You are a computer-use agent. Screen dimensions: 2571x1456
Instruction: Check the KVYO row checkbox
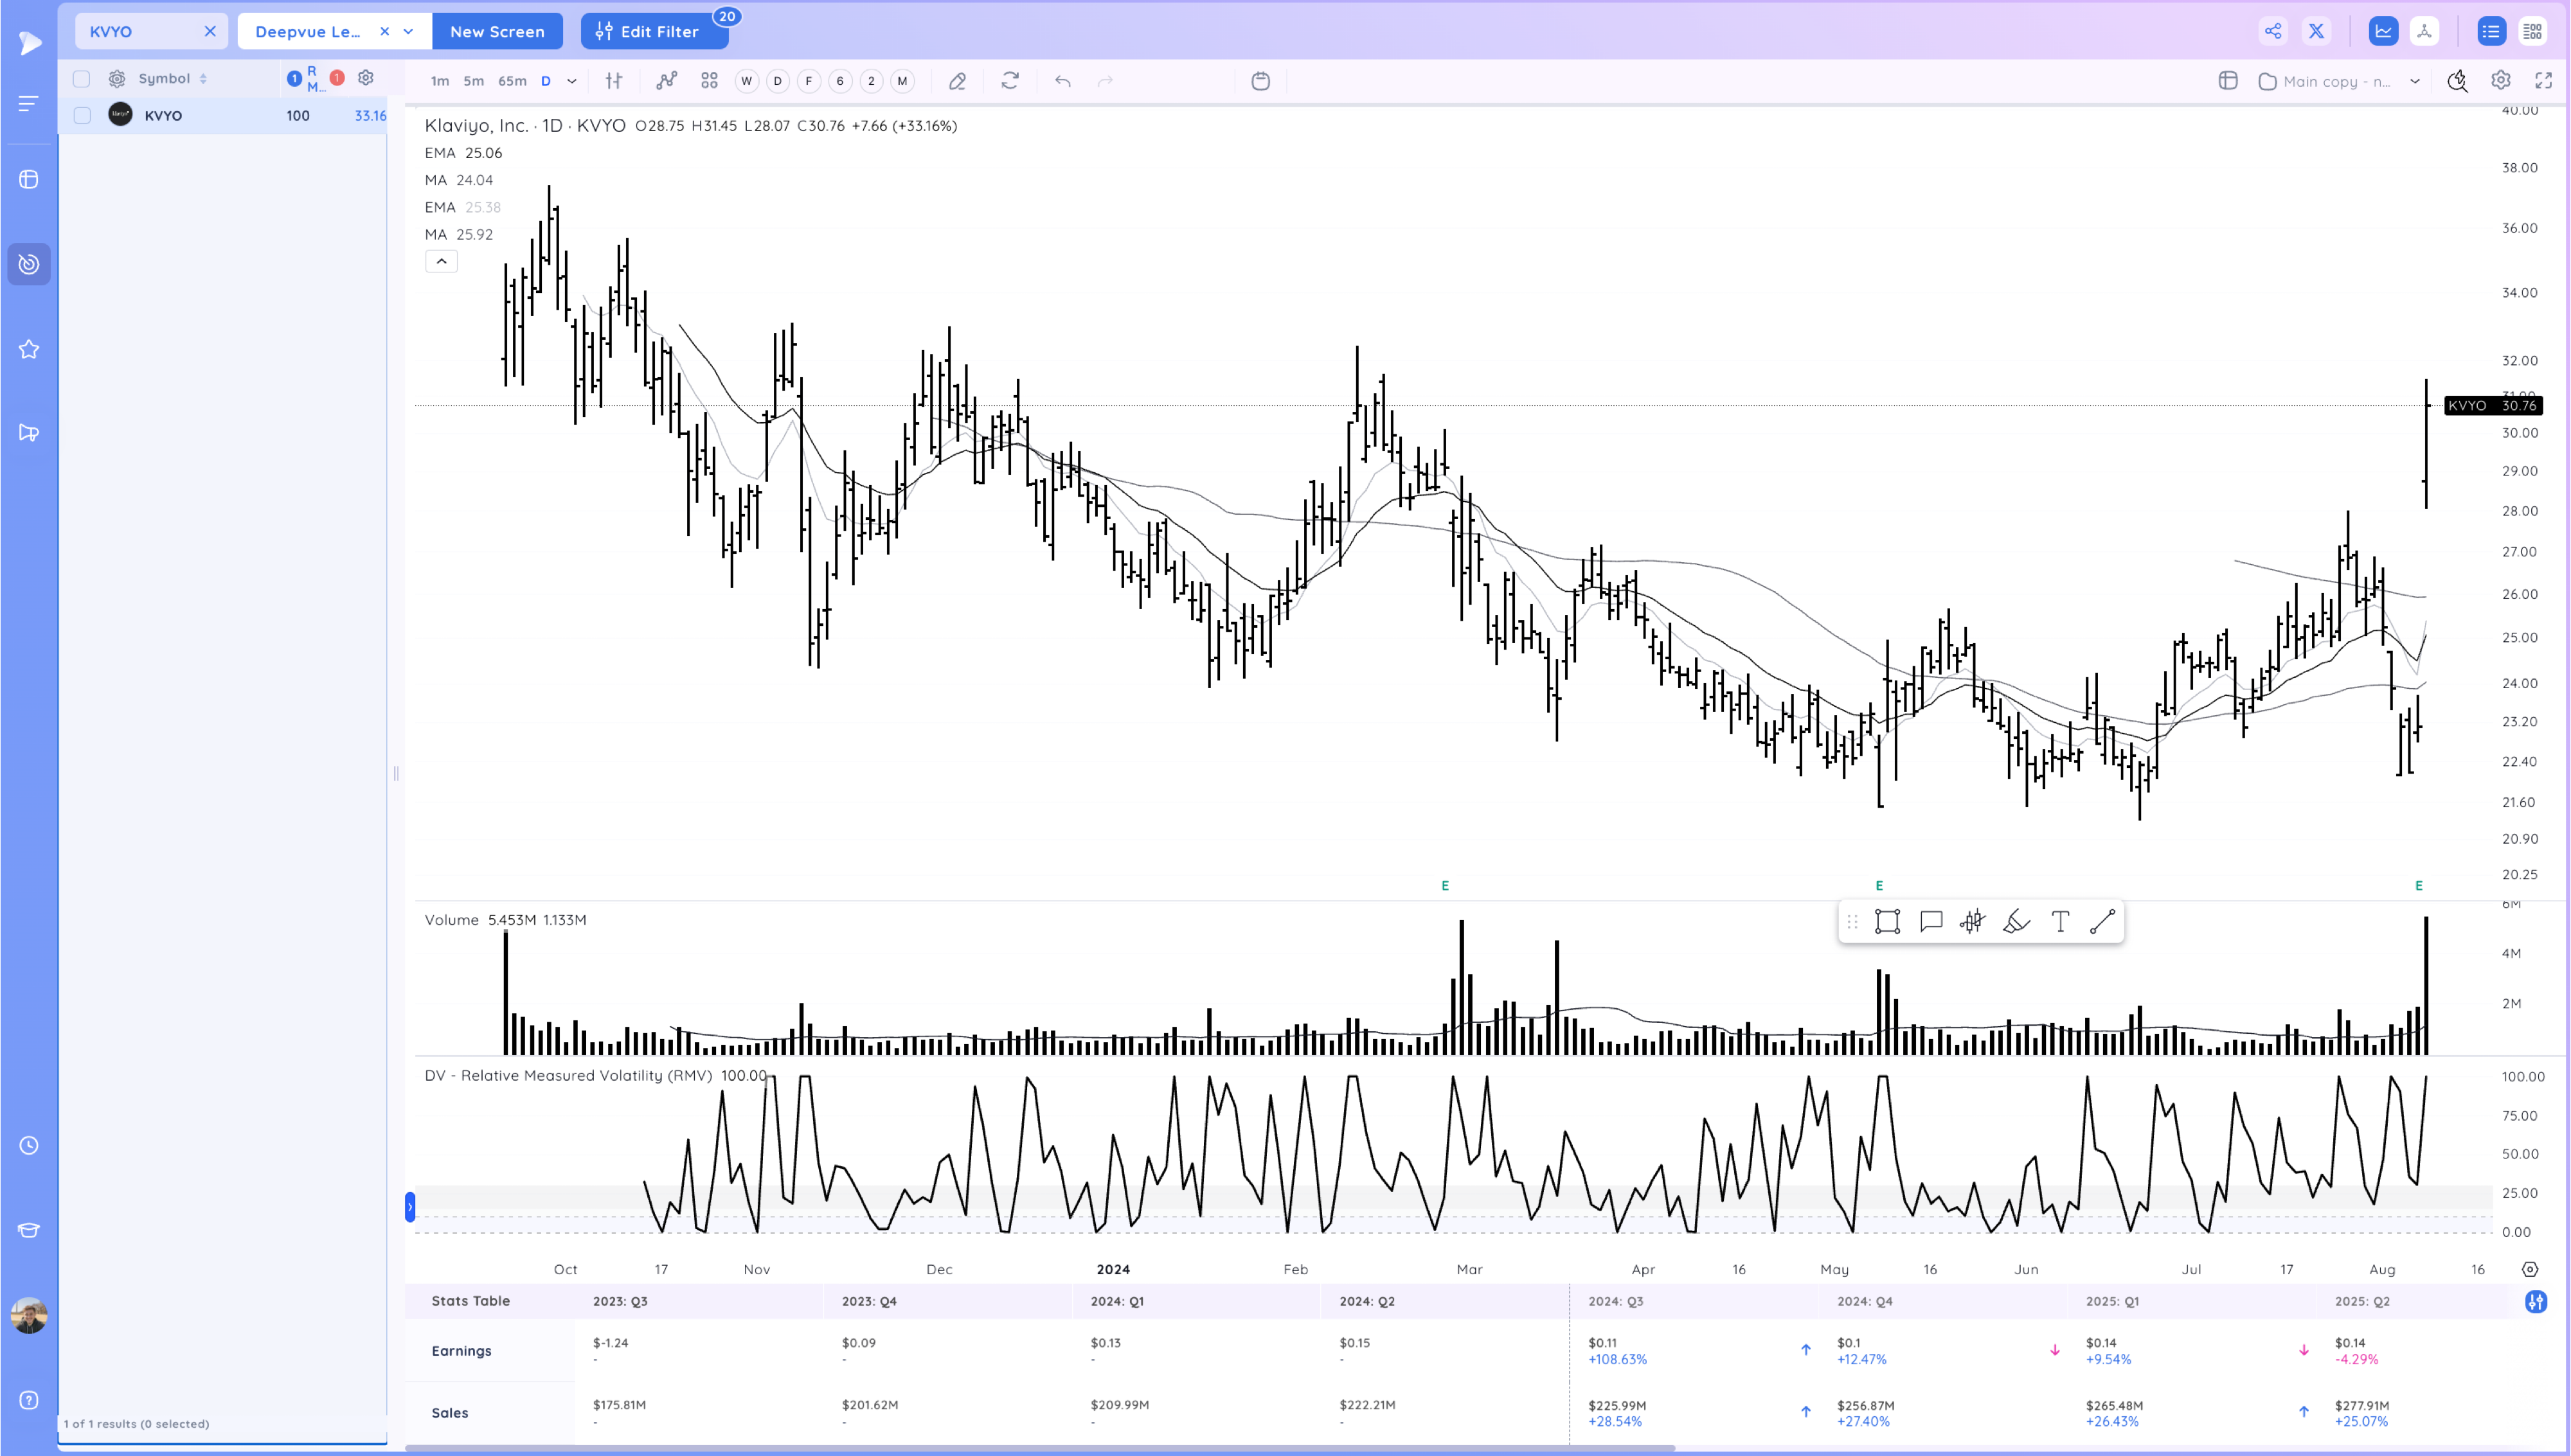coord(82,115)
